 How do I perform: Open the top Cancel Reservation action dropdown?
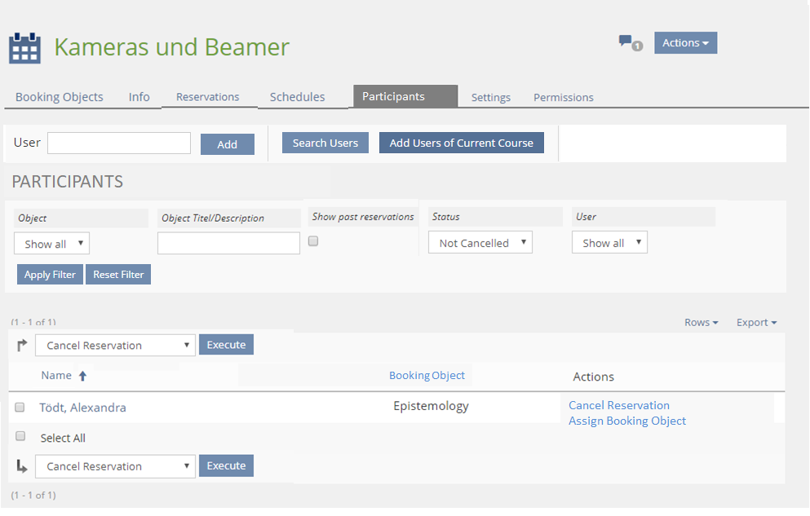click(x=115, y=346)
